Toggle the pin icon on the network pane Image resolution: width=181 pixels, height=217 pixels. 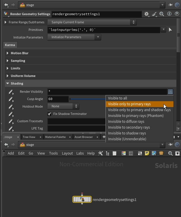pyautogui.click(x=171, y=145)
